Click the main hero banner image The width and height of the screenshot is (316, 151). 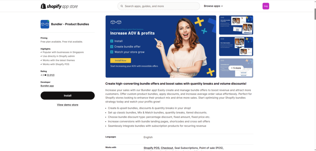160,46
